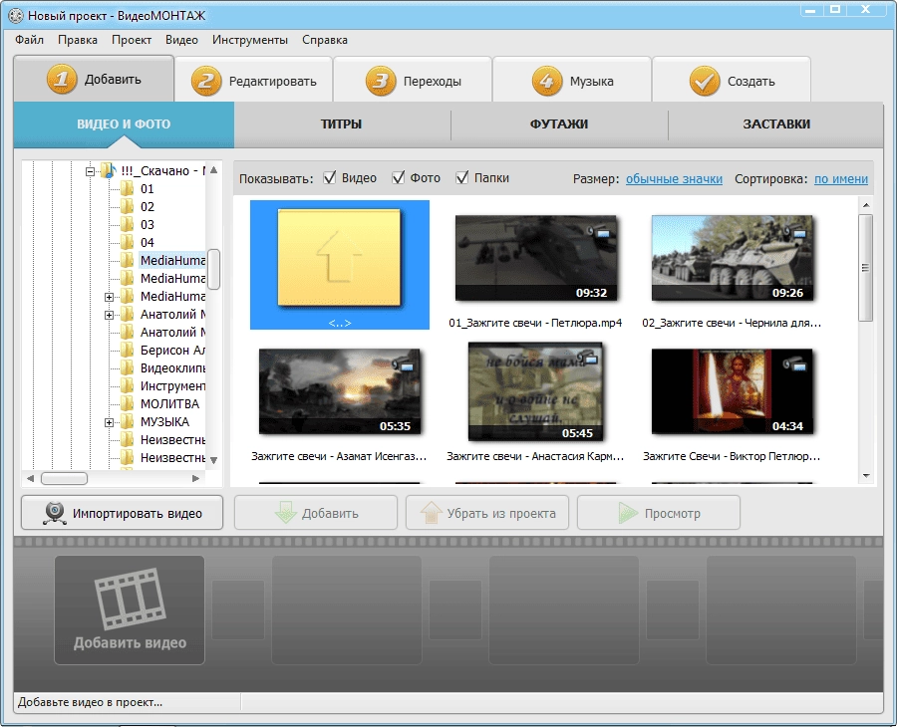Click the folder tree horizontal scrollbar thumb
This screenshot has width=897, height=727.
tap(64, 478)
